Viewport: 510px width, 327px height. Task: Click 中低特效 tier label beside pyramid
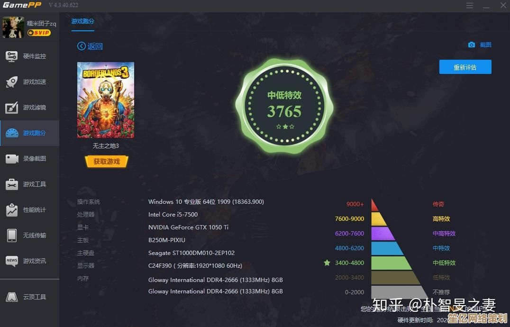point(444,263)
